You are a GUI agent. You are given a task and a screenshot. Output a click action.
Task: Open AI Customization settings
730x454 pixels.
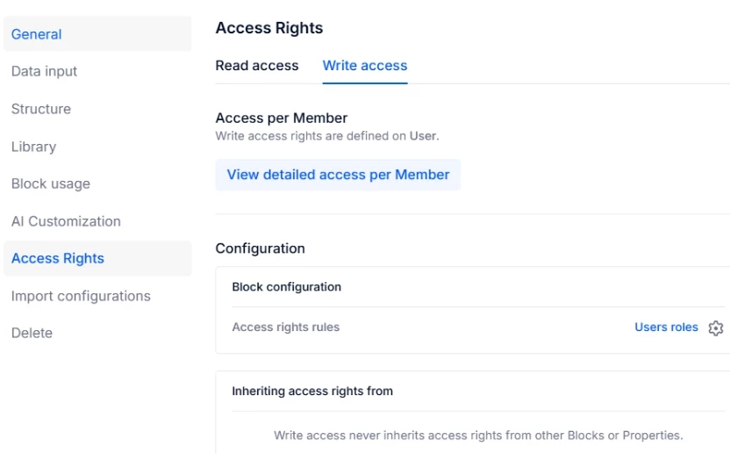(x=66, y=221)
